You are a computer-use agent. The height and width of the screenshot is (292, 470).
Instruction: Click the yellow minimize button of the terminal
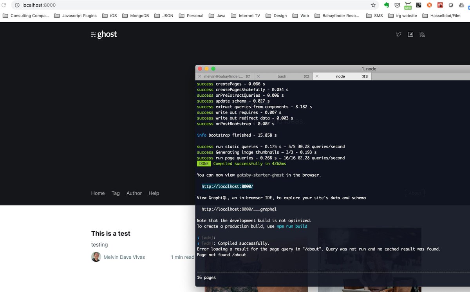206,68
